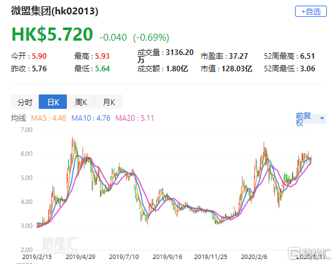The image size is (335, 264).
Task: Click the MA20 : 5.11 legend label
Action: tap(134, 118)
